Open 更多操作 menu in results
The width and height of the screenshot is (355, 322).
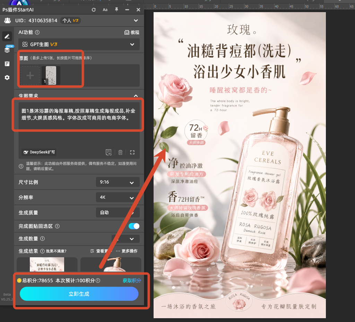(x=127, y=251)
